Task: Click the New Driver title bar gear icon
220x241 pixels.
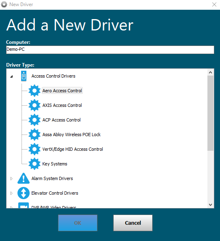Action: (4, 4)
